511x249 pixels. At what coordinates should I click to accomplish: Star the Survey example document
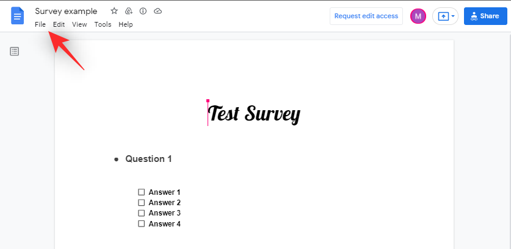(114, 11)
